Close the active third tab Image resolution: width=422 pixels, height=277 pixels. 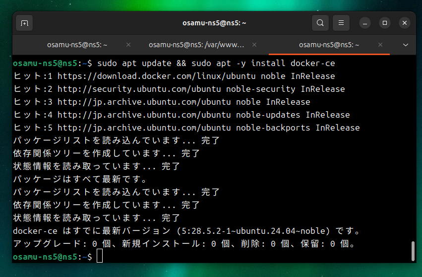pyautogui.click(x=382, y=45)
